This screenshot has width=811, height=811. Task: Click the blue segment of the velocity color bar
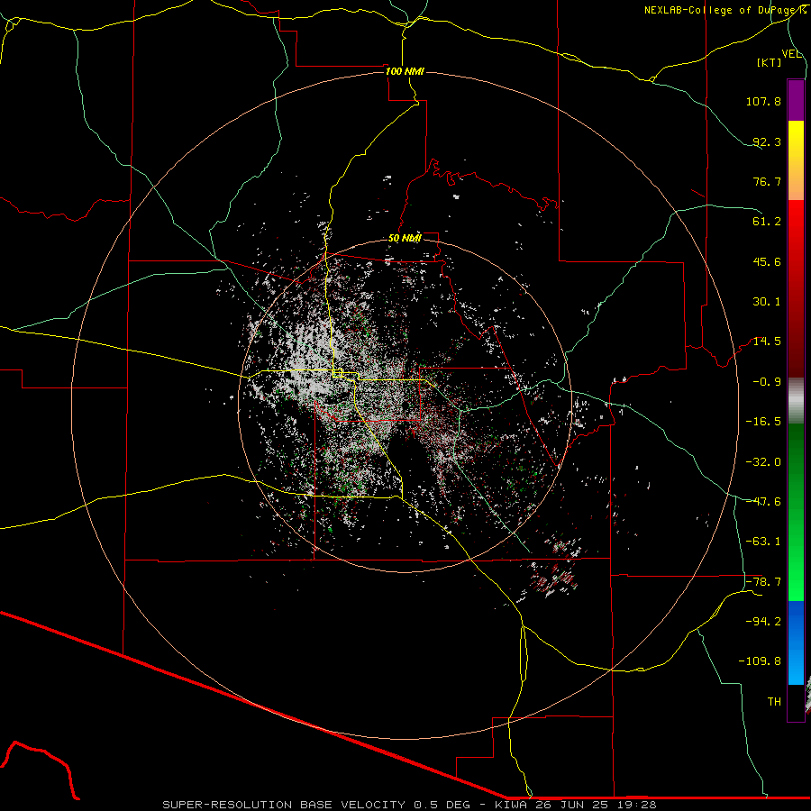click(x=796, y=642)
